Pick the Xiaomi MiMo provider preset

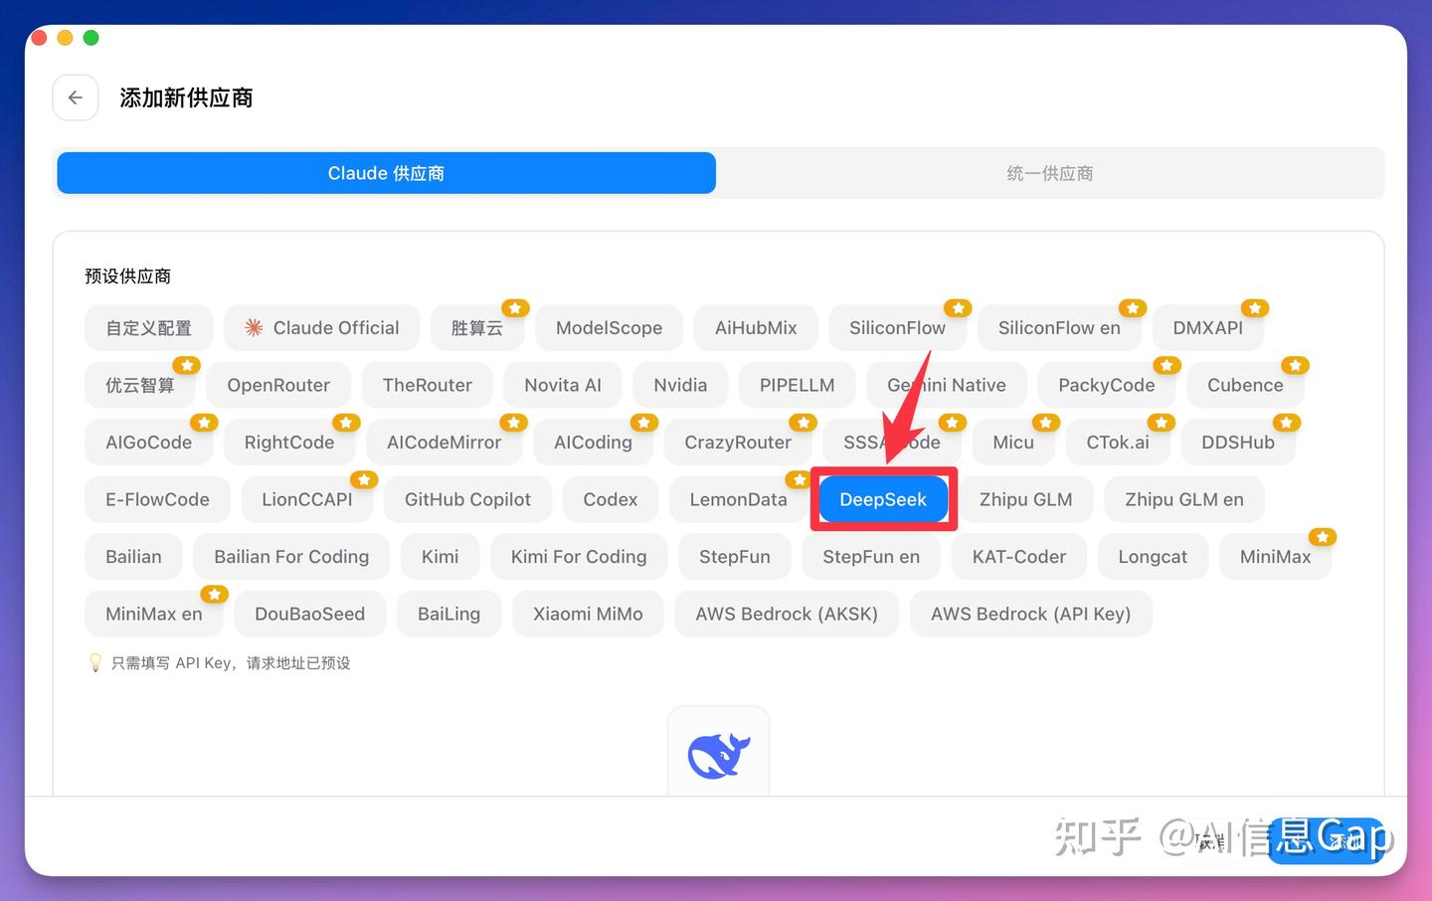click(x=588, y=614)
